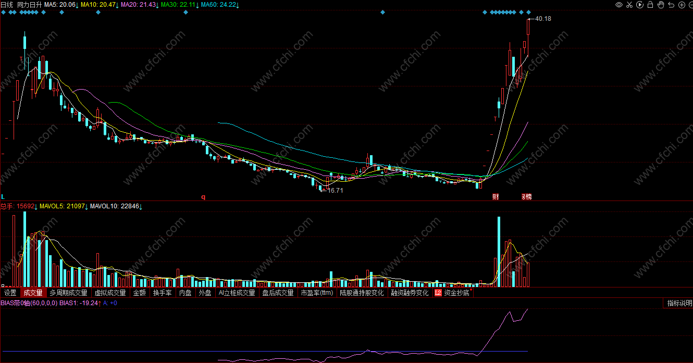The image size is (693, 363).
Task: Switch to the 陆股通持股变化 tab
Action: coord(362,293)
